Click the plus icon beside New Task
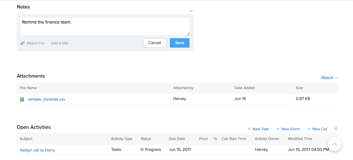 point(249,129)
